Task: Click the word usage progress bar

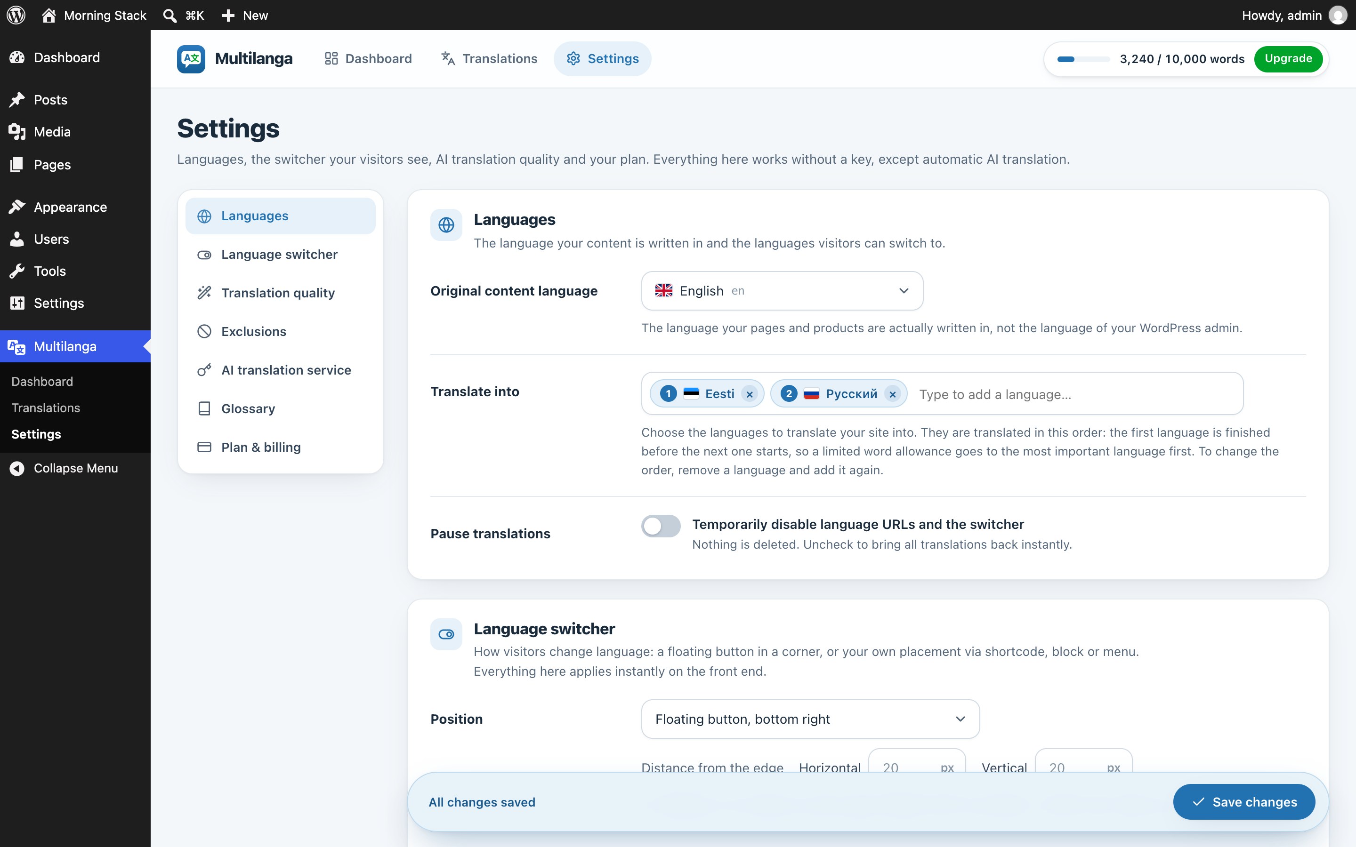Action: coord(1083,59)
